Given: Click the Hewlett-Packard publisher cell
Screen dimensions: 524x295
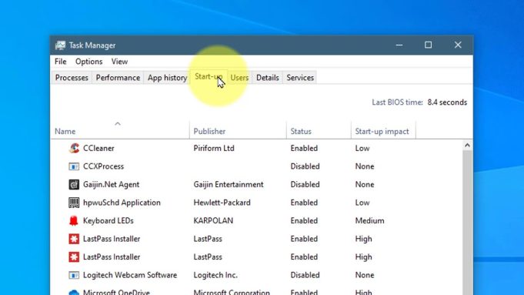Looking at the screenshot, I should tap(222, 203).
